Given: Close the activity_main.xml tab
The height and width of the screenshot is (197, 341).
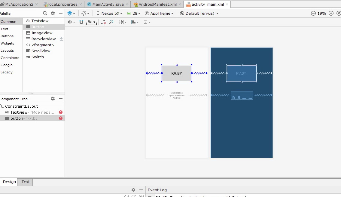Looking at the screenshot, I should point(227,4).
